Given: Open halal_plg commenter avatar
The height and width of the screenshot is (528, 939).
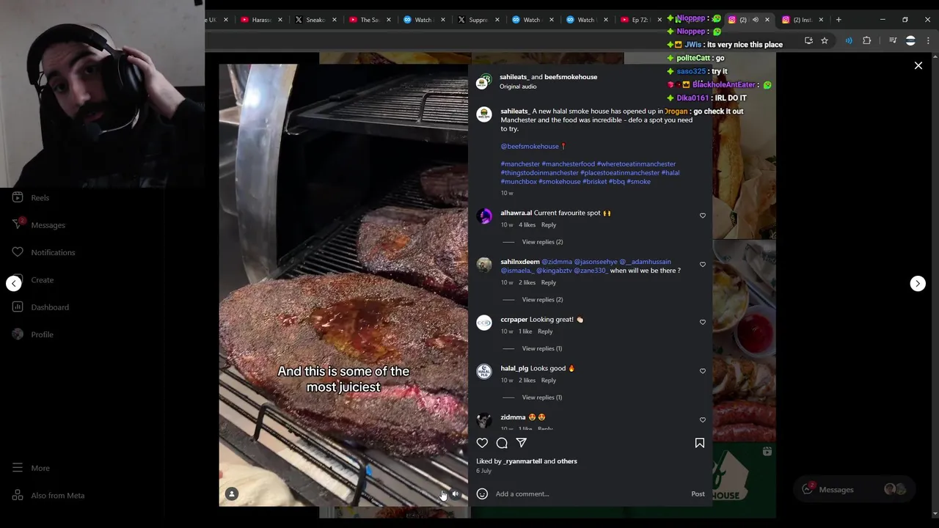Looking at the screenshot, I should coord(483,373).
